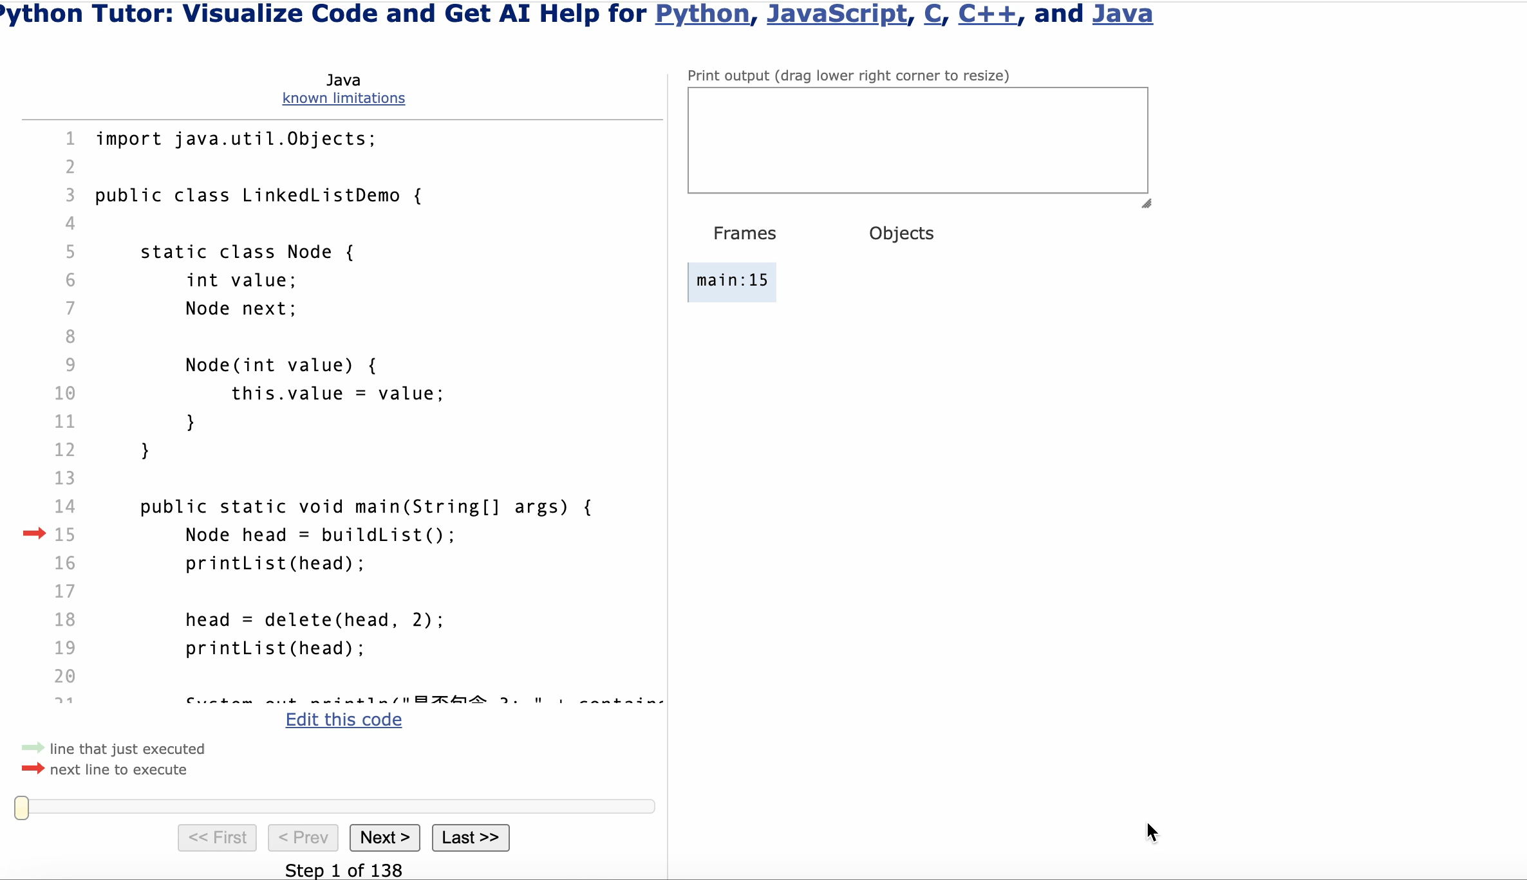The width and height of the screenshot is (1527, 880).
Task: Click the Edit this code link
Action: (x=343, y=719)
